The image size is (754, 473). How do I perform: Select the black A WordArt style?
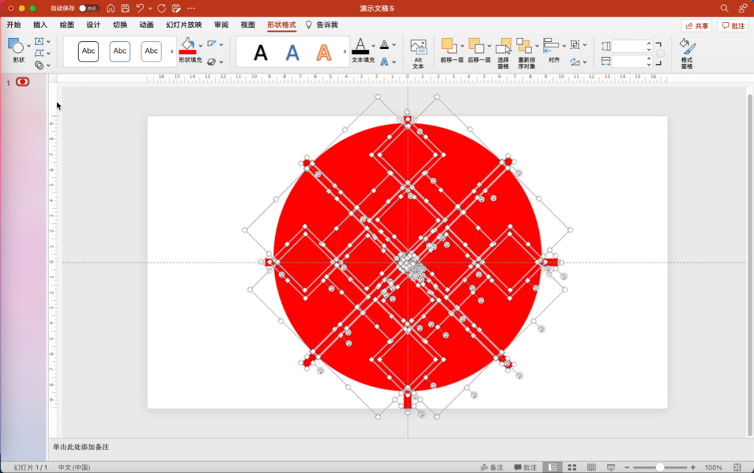[260, 52]
